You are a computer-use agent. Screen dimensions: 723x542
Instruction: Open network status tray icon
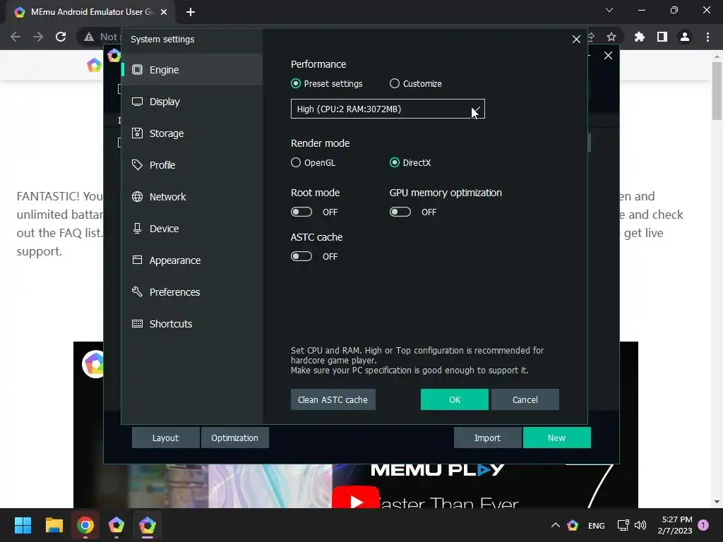[623, 525]
